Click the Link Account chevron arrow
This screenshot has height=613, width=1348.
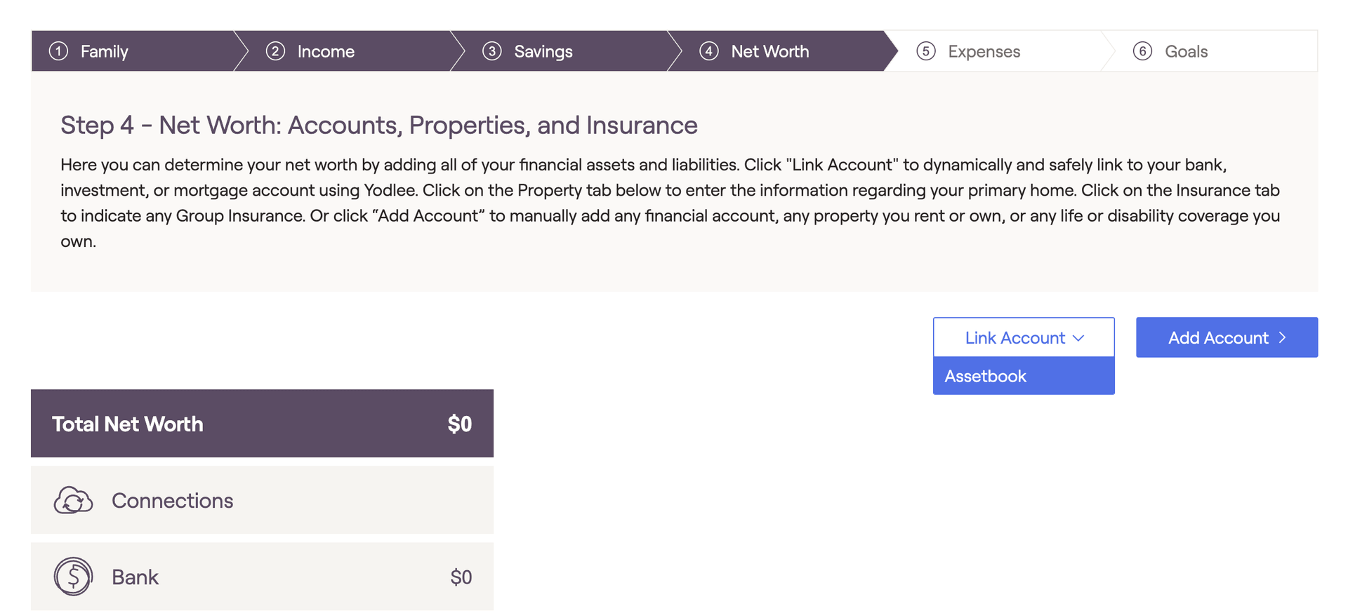click(x=1079, y=338)
